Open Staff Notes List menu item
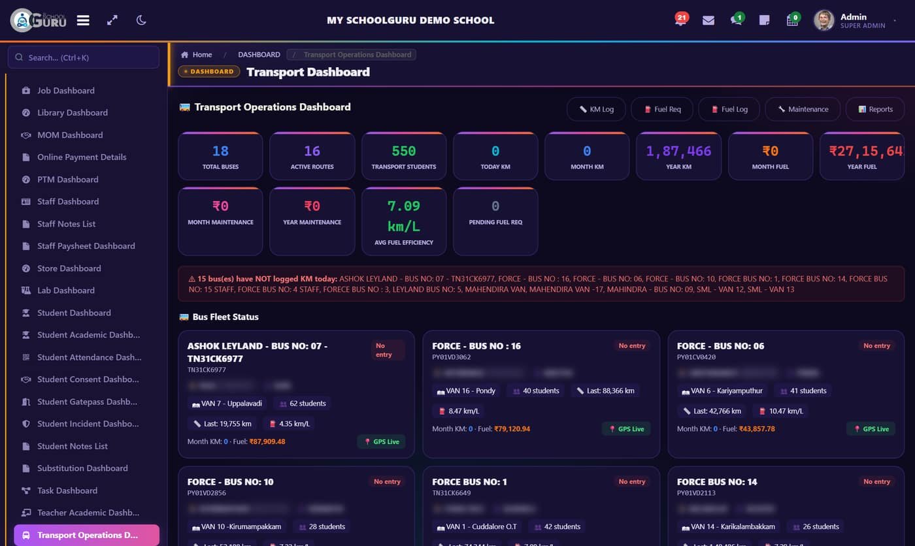 coord(86,224)
